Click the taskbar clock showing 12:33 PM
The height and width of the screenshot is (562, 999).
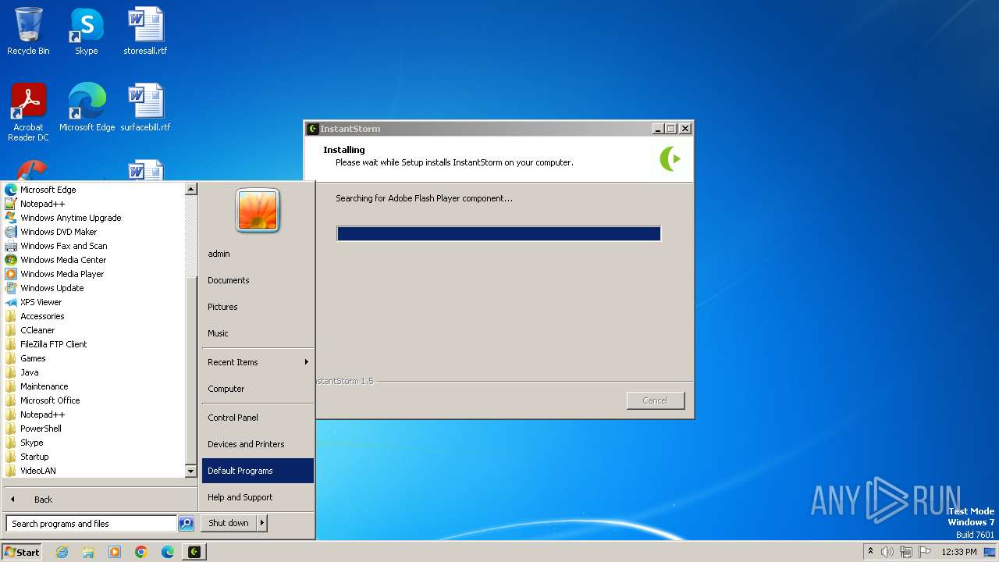pos(959,552)
